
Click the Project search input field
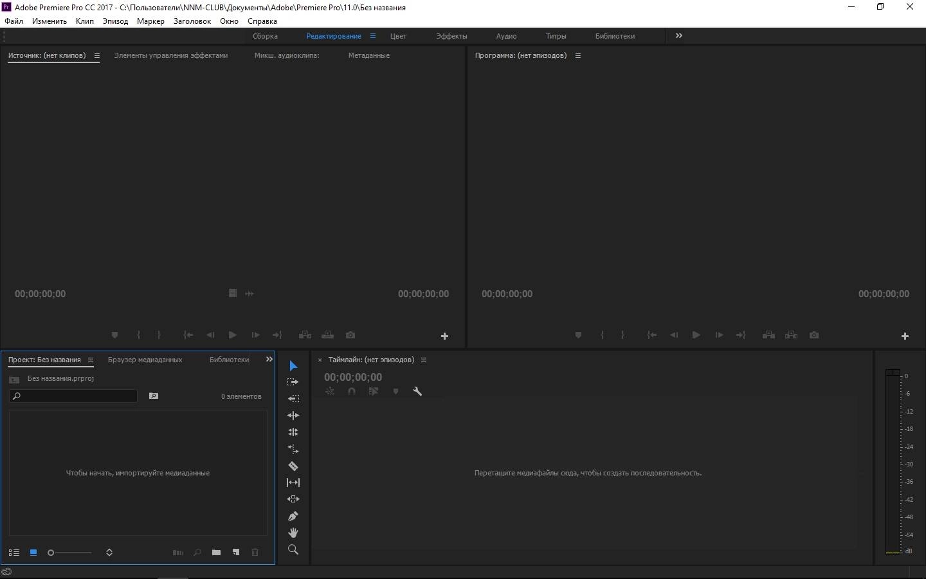pyautogui.click(x=73, y=396)
